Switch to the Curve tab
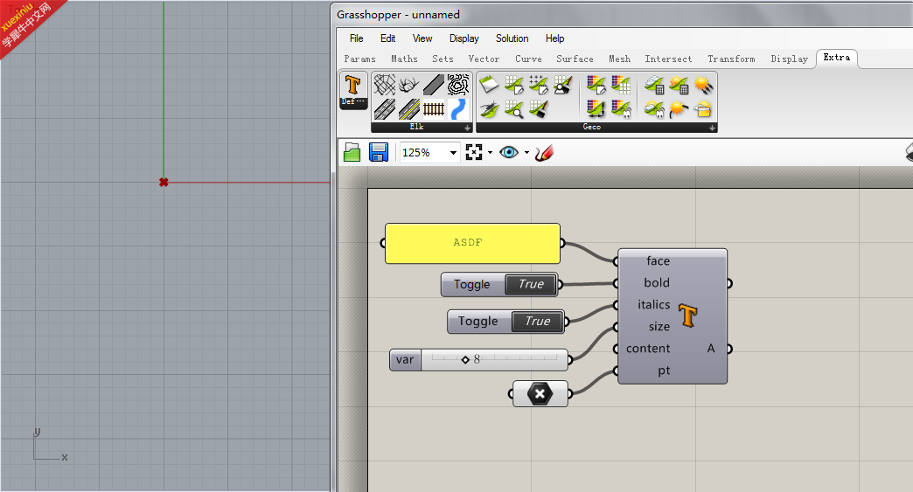Screen dimensions: 913x492 (529, 59)
